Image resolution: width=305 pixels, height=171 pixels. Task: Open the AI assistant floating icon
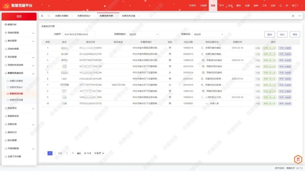(298, 159)
